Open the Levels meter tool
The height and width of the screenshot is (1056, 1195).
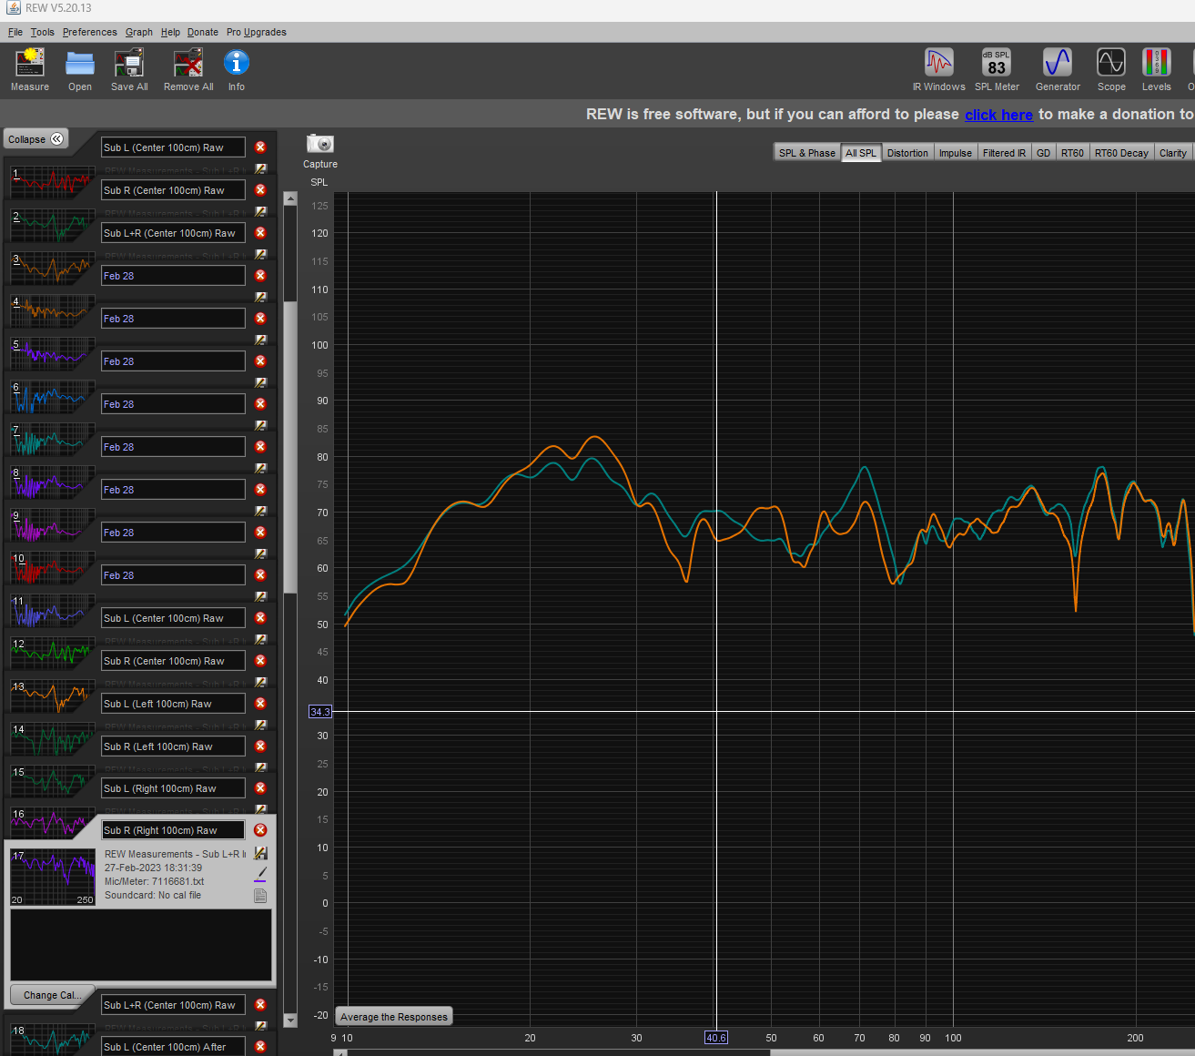pyautogui.click(x=1157, y=70)
